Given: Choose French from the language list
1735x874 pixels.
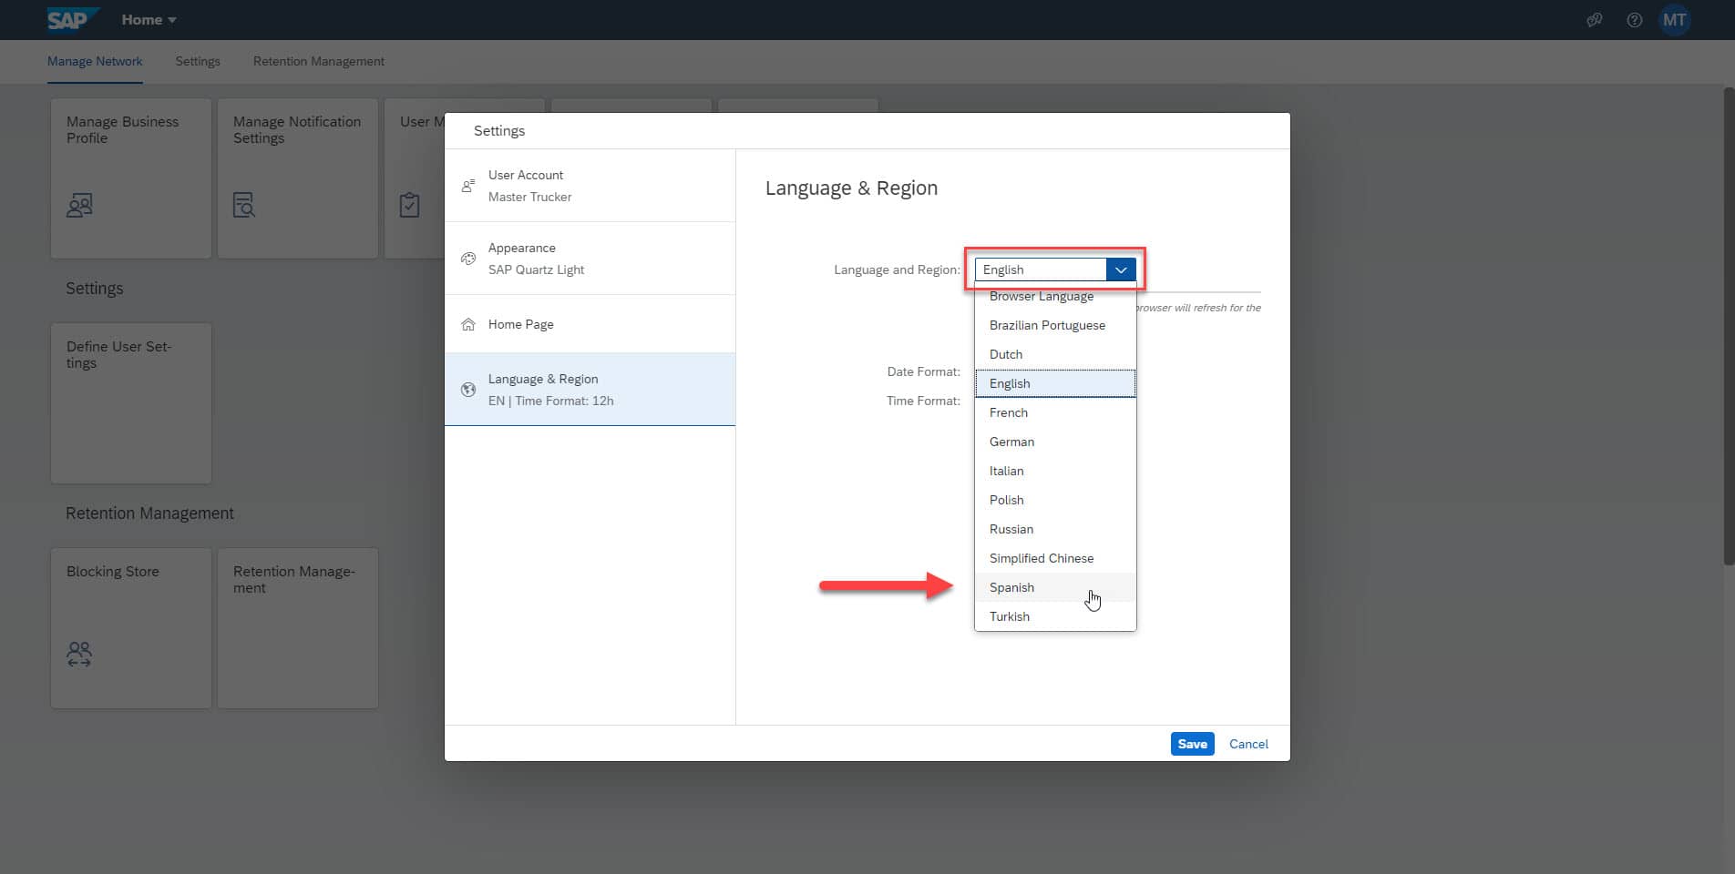Looking at the screenshot, I should pos(1055,412).
